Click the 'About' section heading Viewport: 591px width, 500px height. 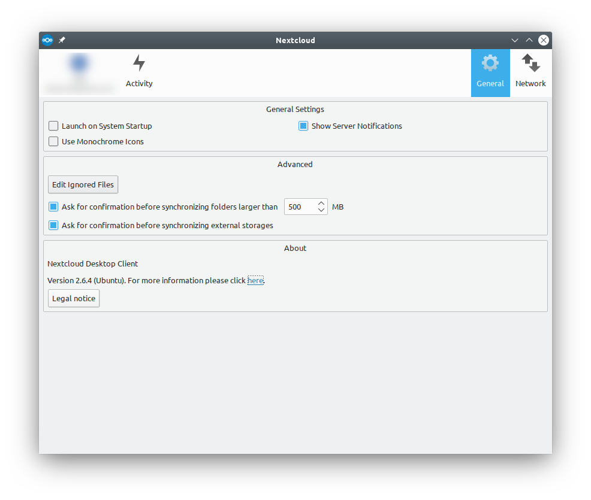[295, 248]
